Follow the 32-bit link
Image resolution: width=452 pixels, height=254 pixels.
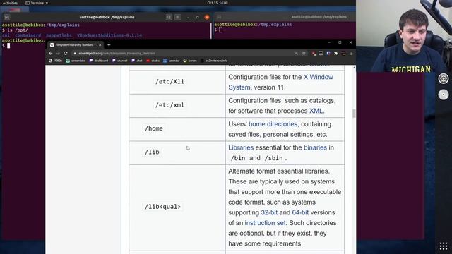coord(269,212)
